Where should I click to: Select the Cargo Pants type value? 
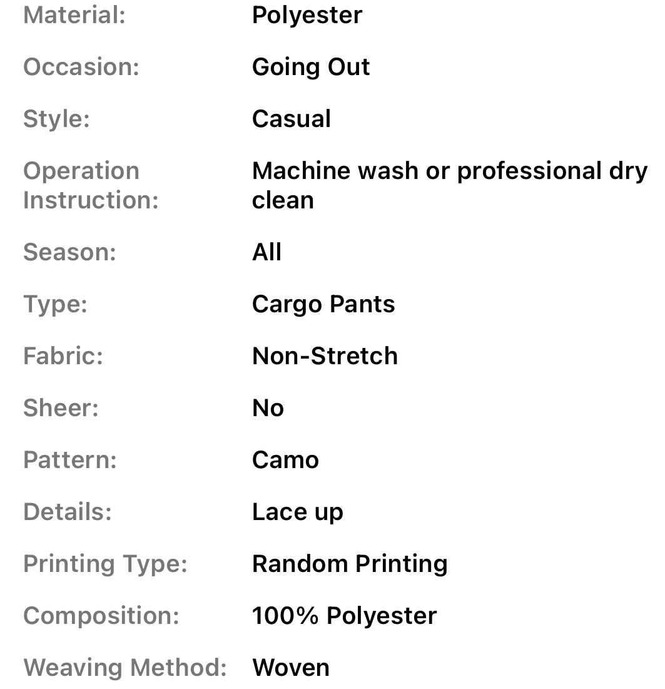(x=323, y=304)
